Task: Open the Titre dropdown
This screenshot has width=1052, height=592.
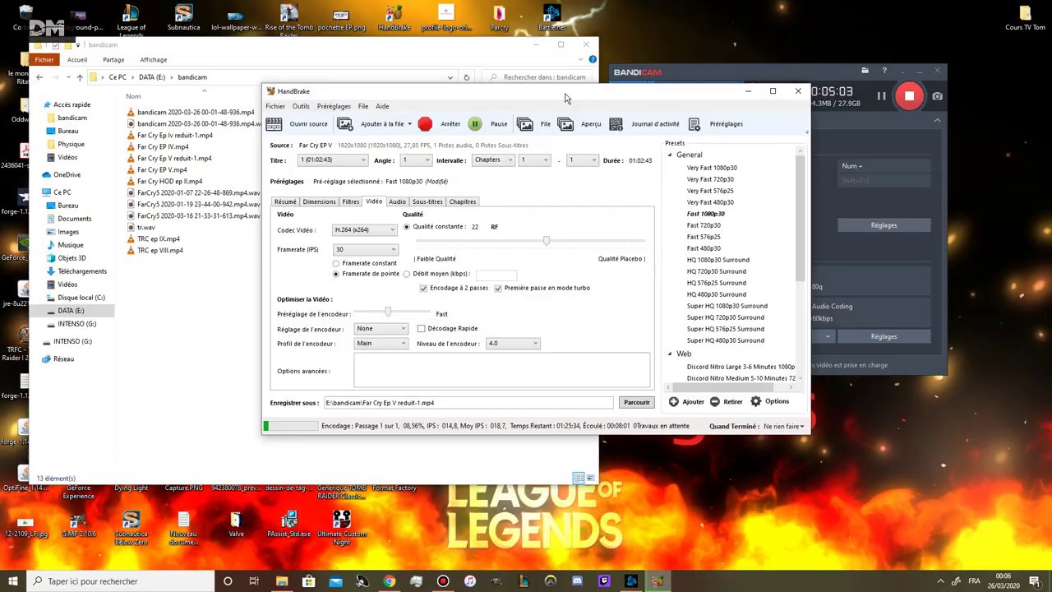Action: [333, 160]
